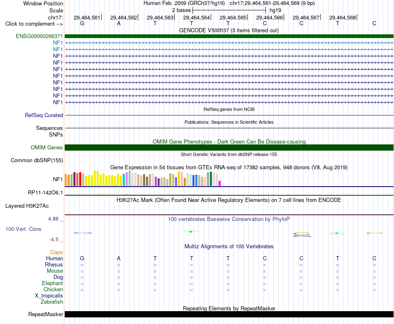
Task: Click the ENSG00000266371 green gene bar
Action: coord(229,36)
